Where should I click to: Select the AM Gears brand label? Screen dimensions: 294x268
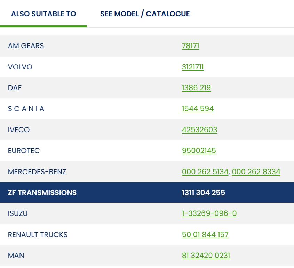click(x=26, y=46)
